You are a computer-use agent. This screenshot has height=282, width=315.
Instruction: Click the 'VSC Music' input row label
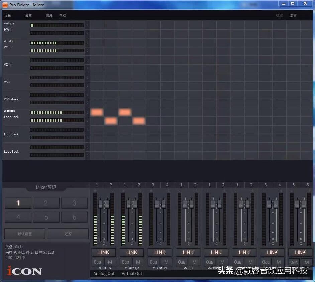coord(11,99)
